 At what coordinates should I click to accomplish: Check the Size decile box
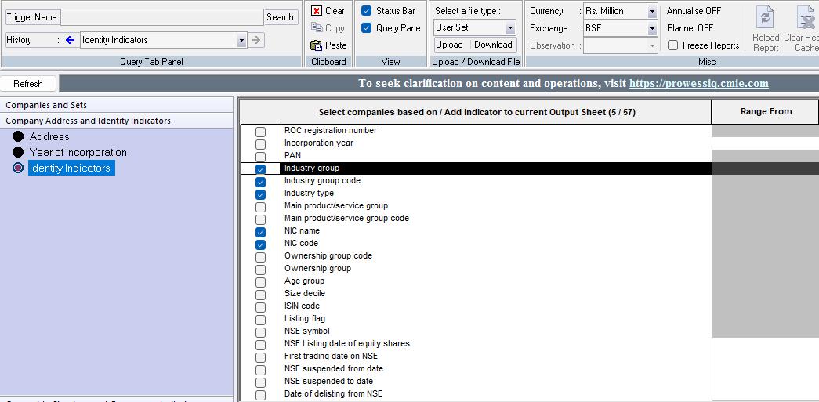[261, 295]
